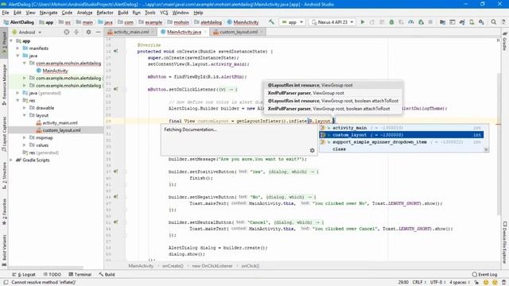Click collapse all icon in Project panel
This screenshot has width=509, height=286.
point(76,32)
